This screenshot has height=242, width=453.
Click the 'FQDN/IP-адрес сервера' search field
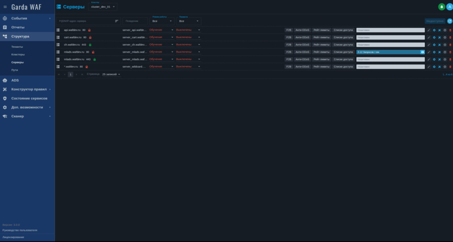click(85, 21)
